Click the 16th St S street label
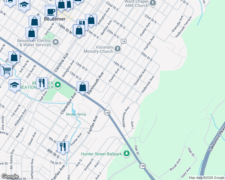 coord(82,67)
